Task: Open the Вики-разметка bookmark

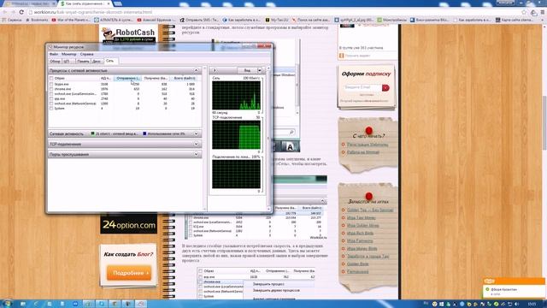Action: click(429, 20)
